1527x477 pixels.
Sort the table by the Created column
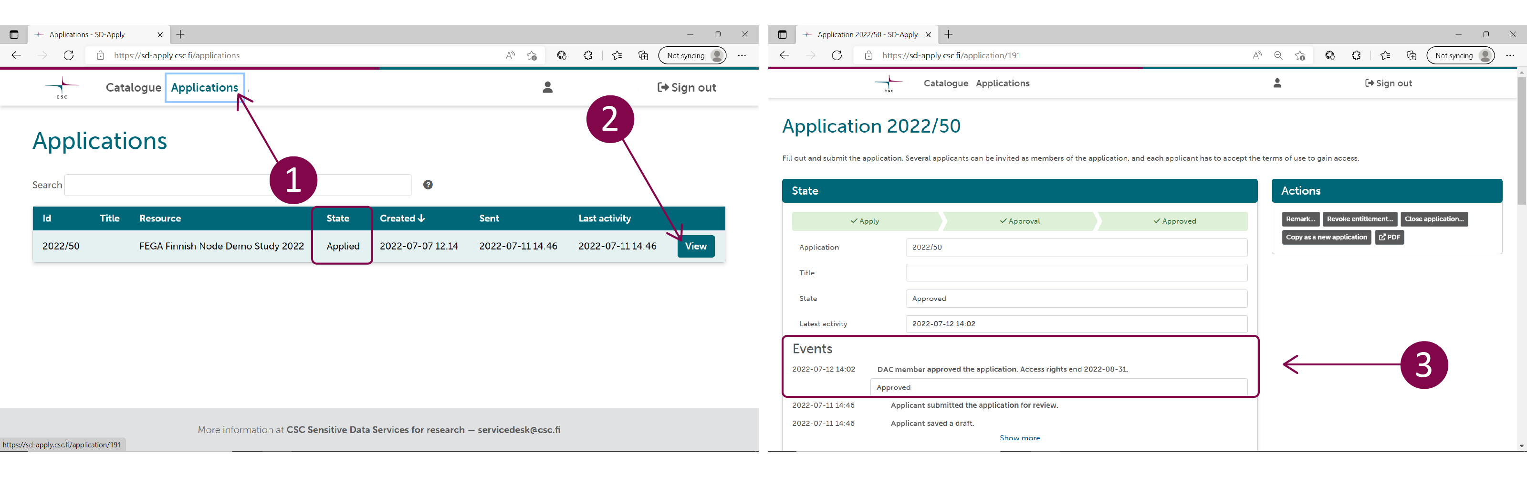point(402,218)
